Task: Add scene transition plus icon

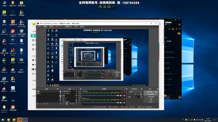Action: [x=135, y=94]
